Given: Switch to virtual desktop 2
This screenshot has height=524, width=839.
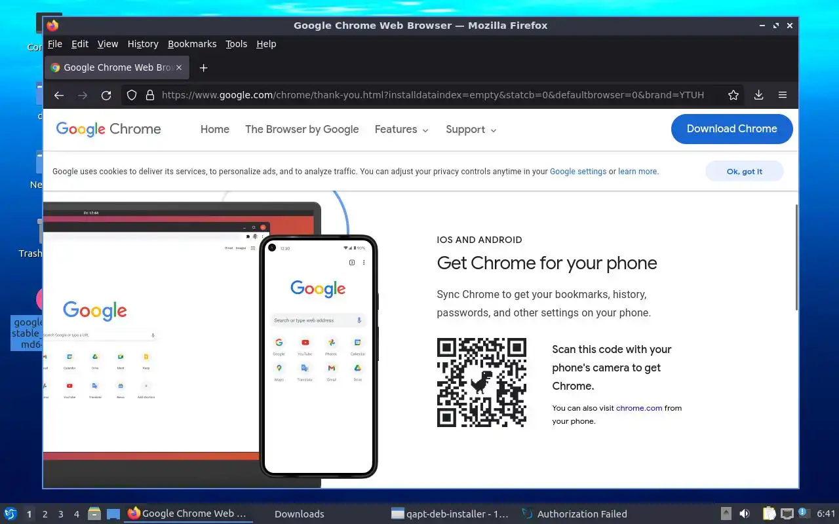Looking at the screenshot, I should point(45,514).
